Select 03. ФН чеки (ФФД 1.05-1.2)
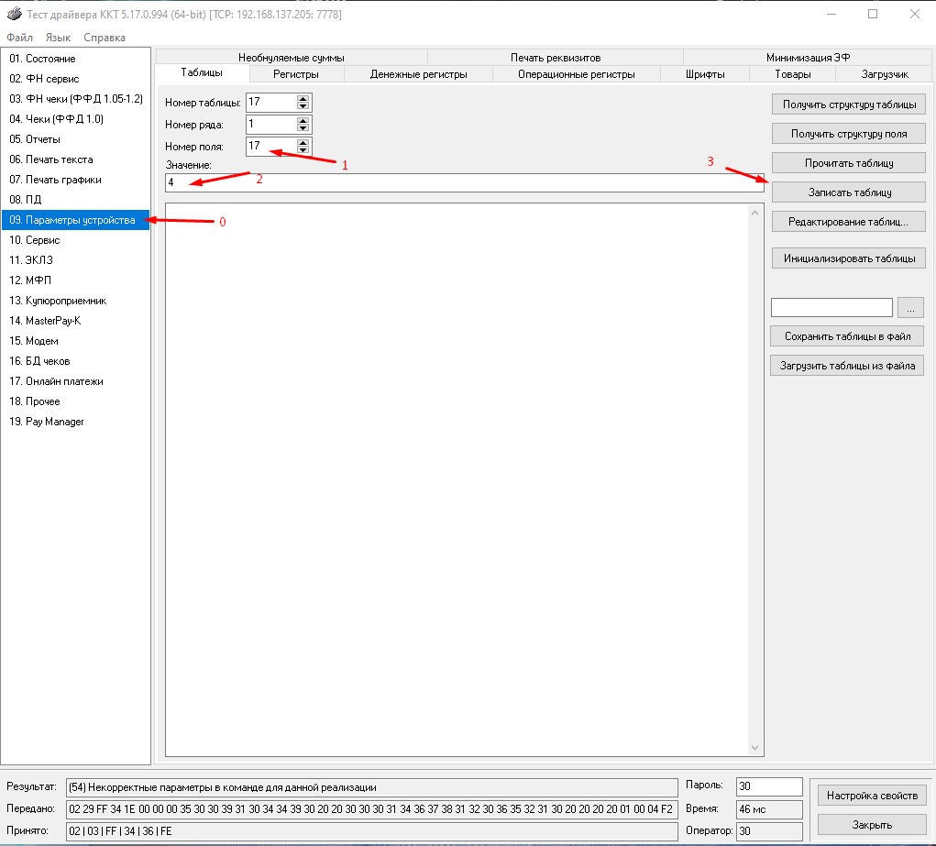The width and height of the screenshot is (936, 846). click(x=75, y=99)
